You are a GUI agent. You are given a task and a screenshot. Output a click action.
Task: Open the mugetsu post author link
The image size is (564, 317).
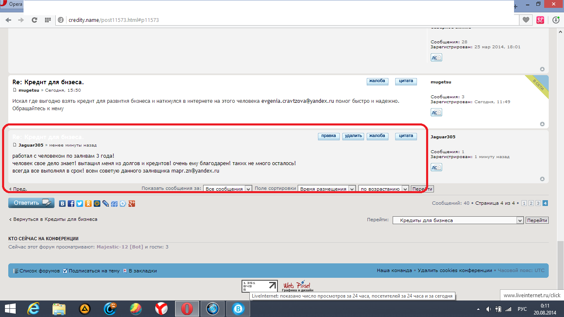coord(29,90)
